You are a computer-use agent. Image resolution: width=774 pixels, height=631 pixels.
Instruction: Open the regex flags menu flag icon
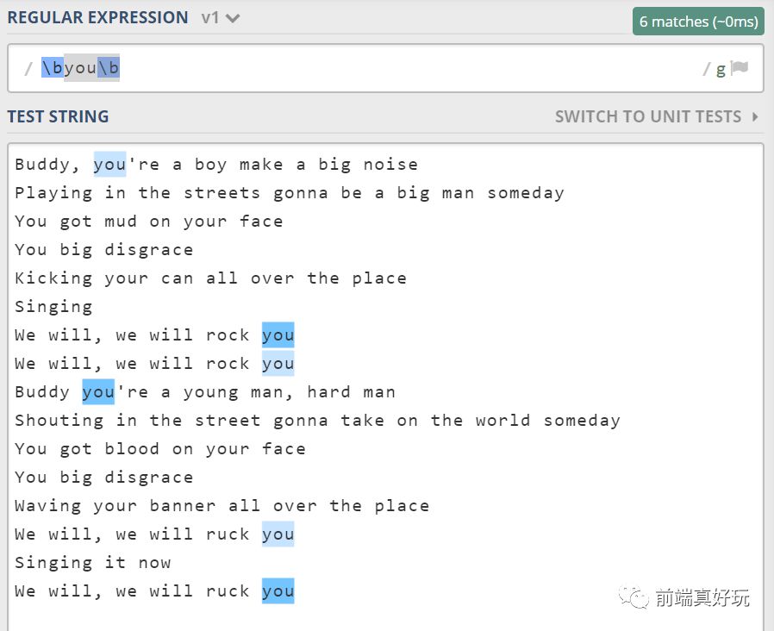(x=739, y=67)
